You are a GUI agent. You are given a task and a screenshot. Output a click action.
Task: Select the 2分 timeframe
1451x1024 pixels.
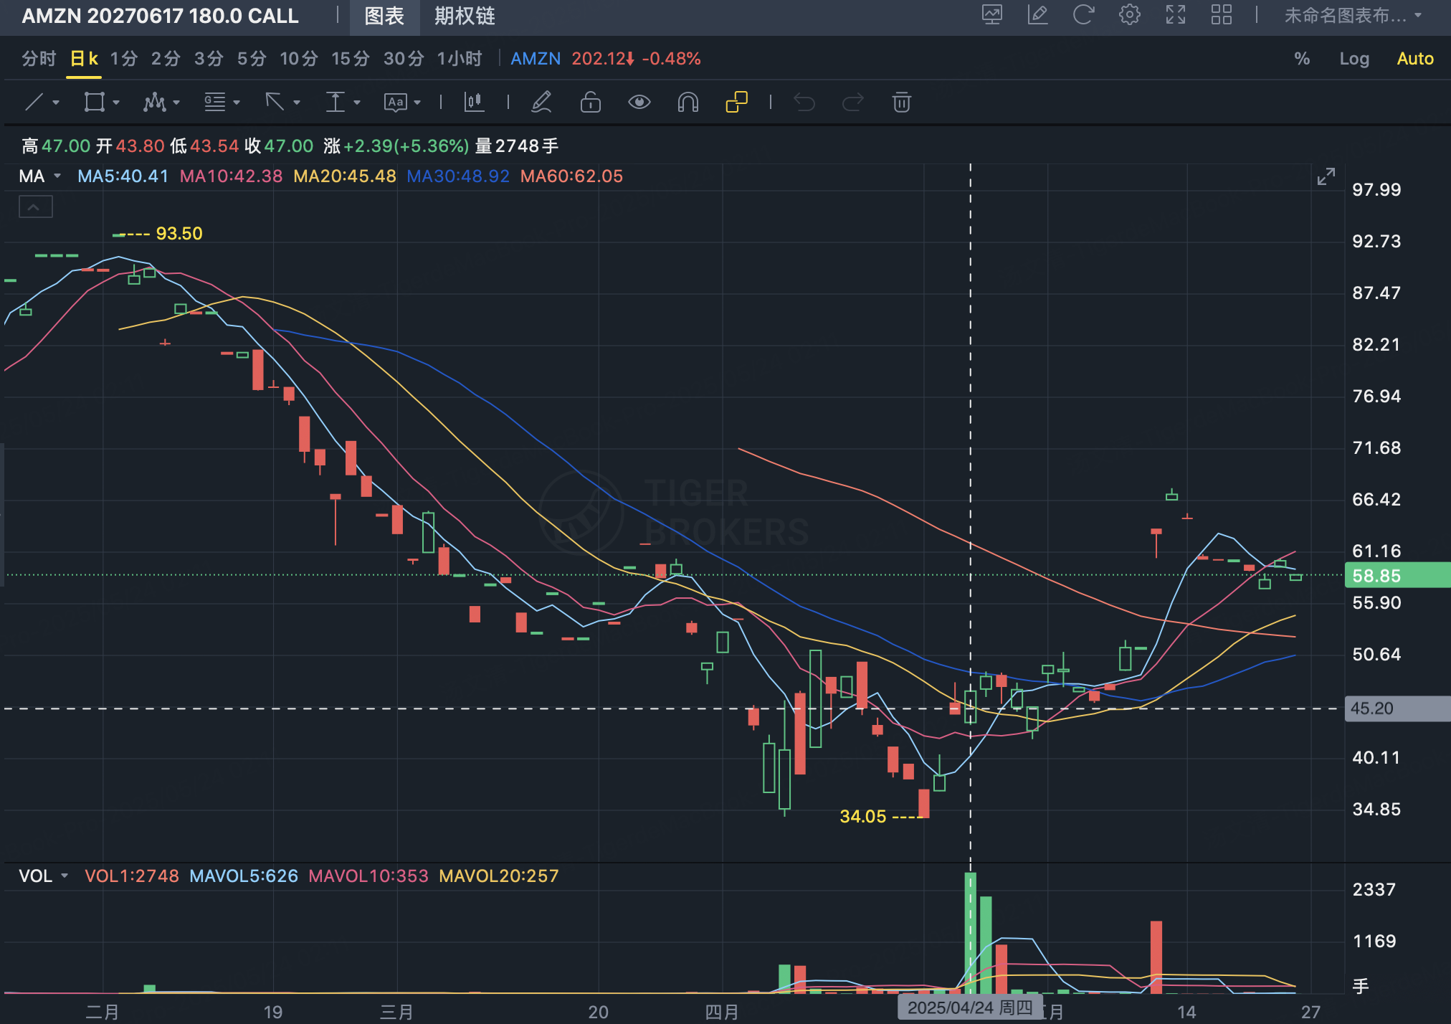(166, 59)
